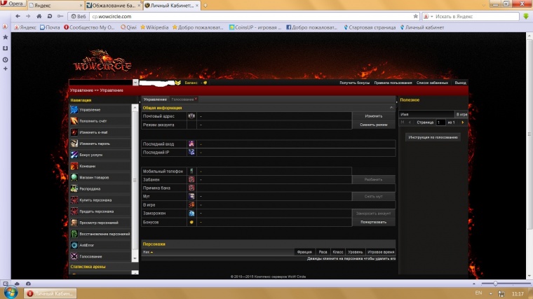Switch to the Управление content tab
Image resolution: width=533 pixels, height=299 pixels.
(155, 99)
